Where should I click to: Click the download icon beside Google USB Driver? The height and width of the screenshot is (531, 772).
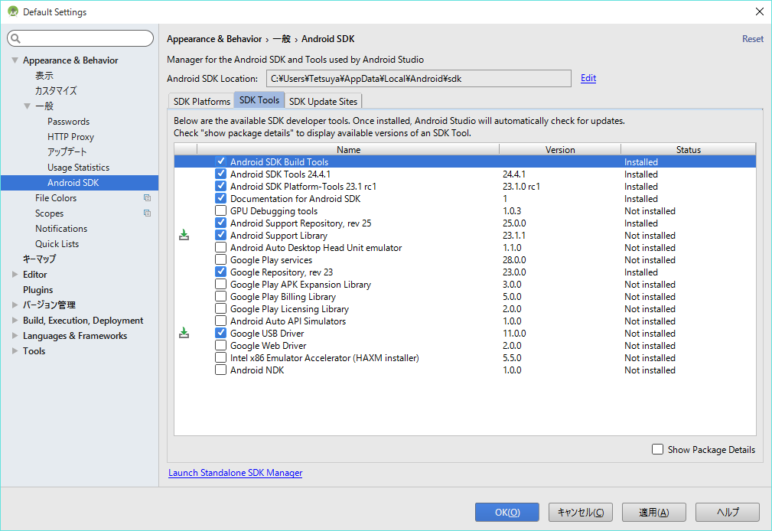pyautogui.click(x=184, y=334)
